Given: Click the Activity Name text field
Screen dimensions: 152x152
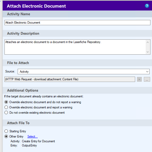Looking at the screenshot, I should (x=77, y=23).
